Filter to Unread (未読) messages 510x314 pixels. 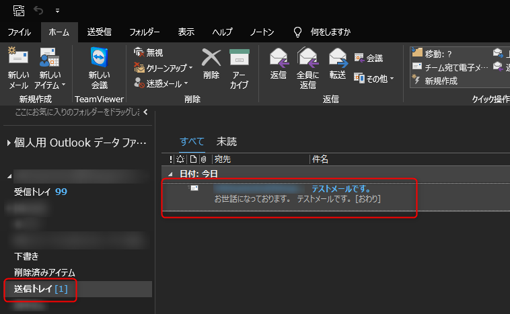click(226, 141)
